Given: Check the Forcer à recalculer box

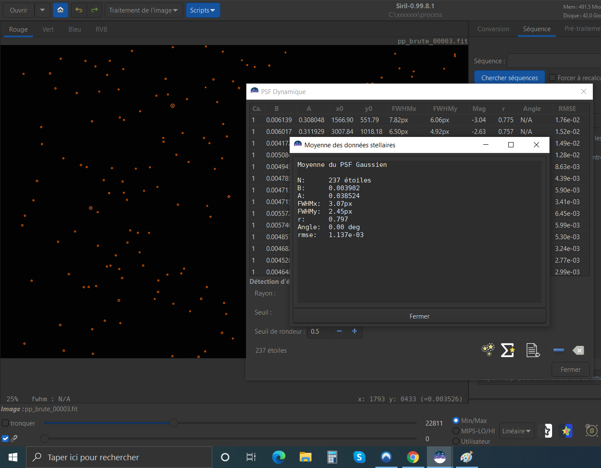Looking at the screenshot, I should (x=553, y=78).
